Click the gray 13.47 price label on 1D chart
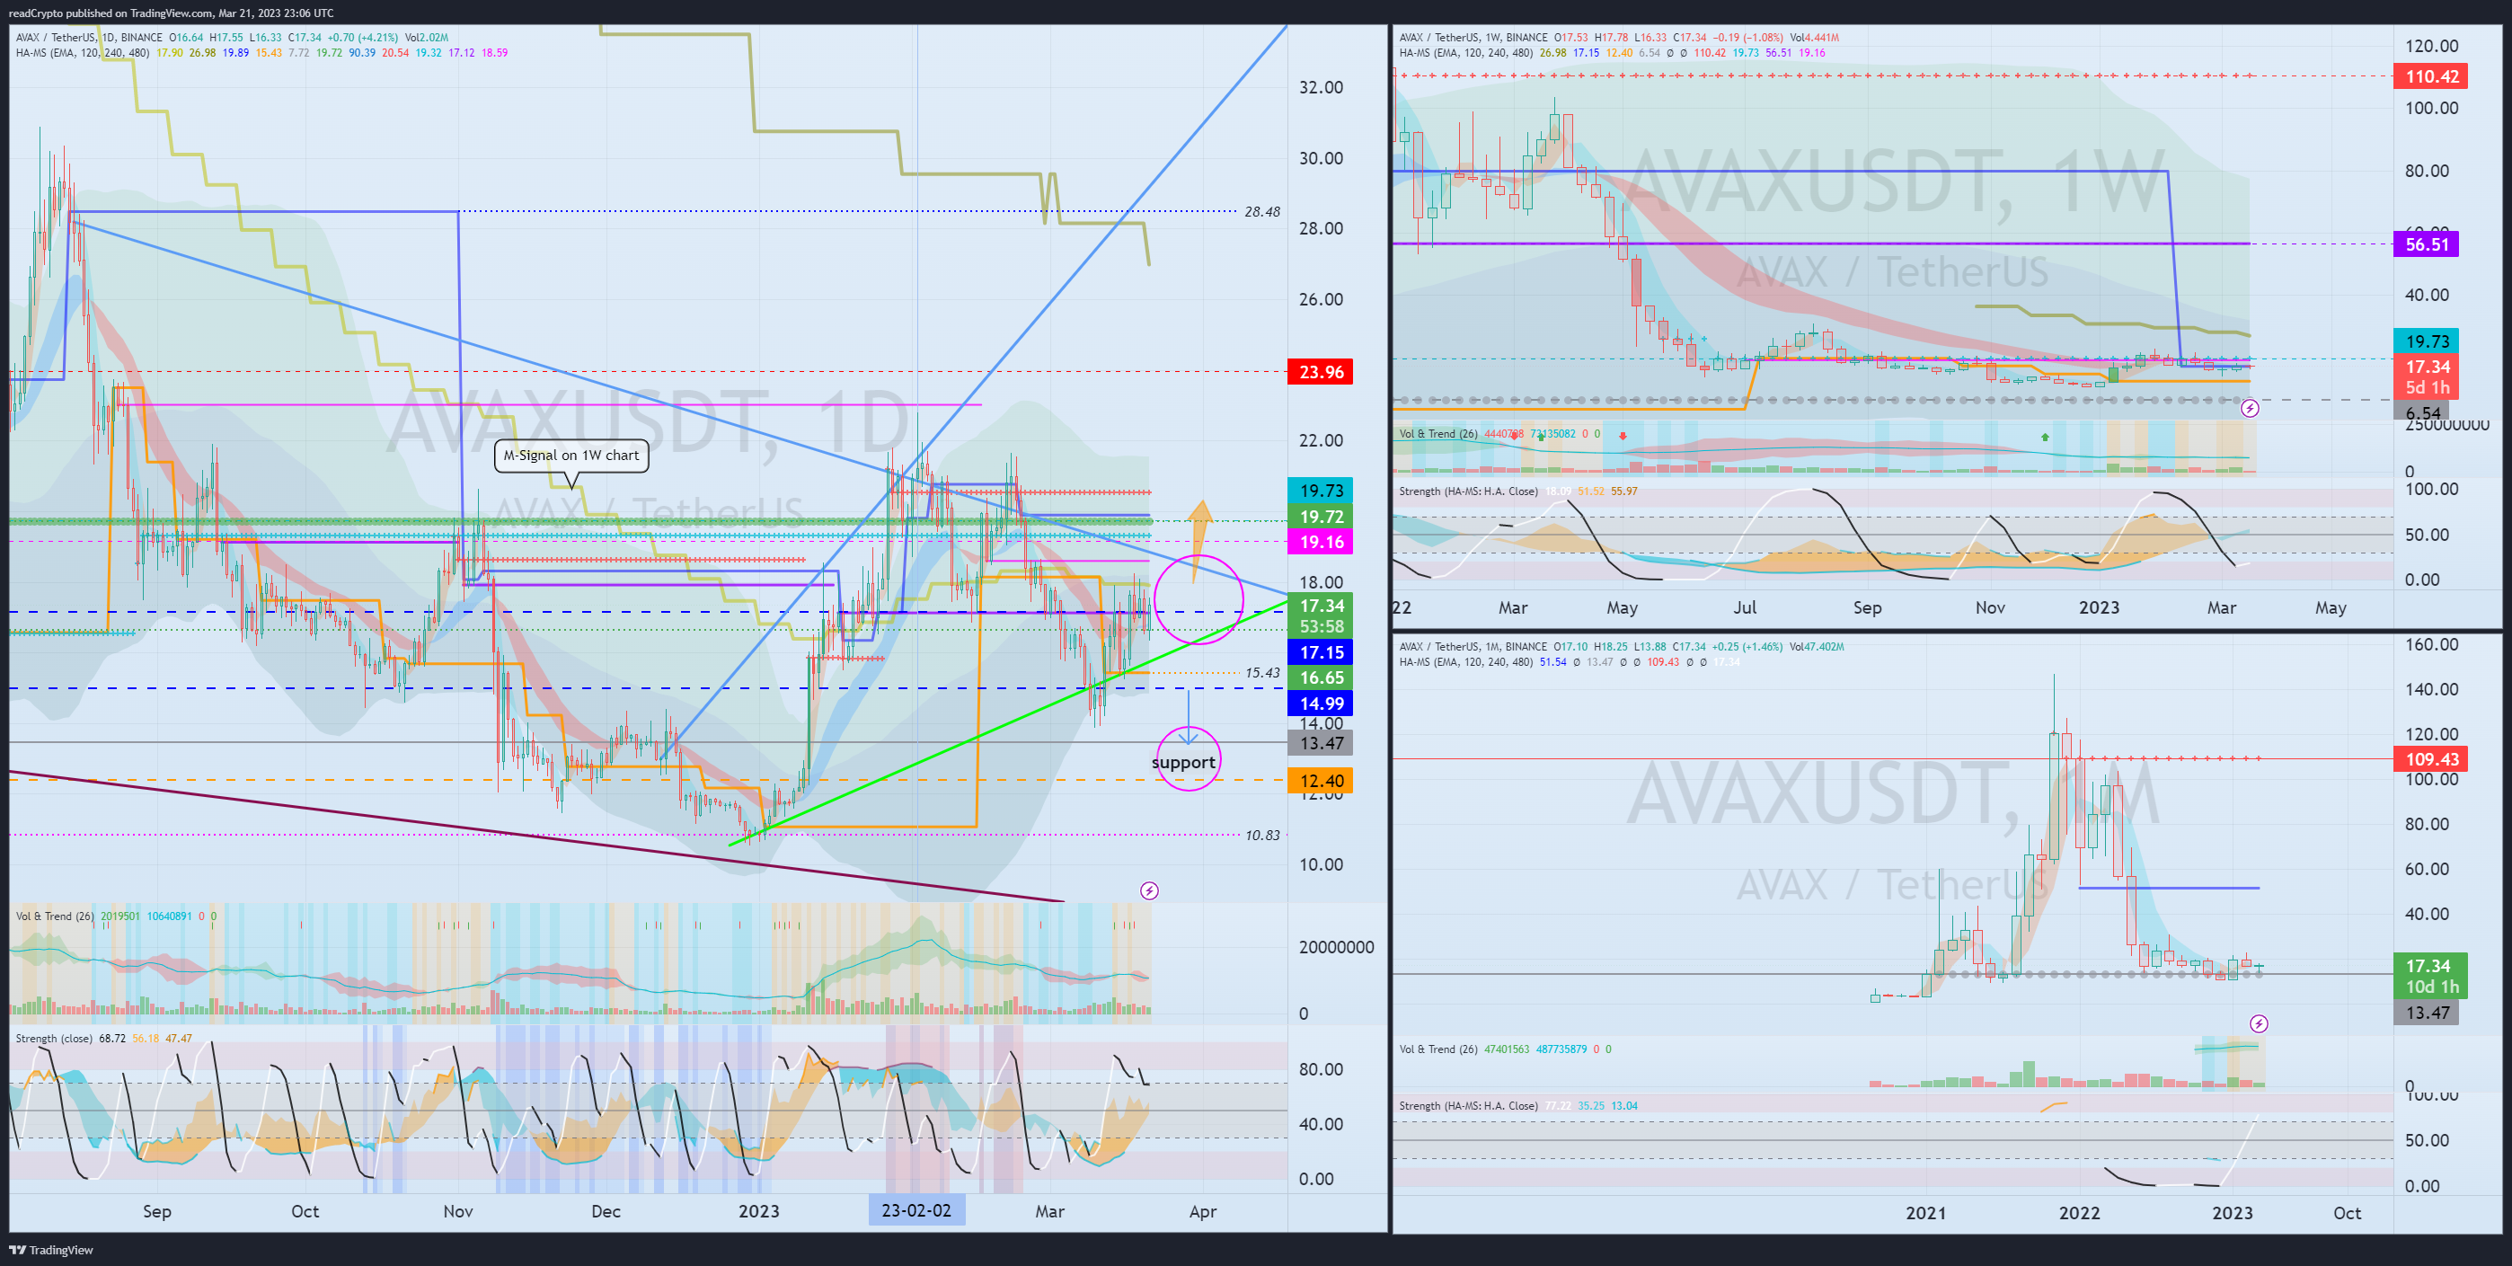Screen dimensions: 2512x1266 pyautogui.click(x=1321, y=743)
